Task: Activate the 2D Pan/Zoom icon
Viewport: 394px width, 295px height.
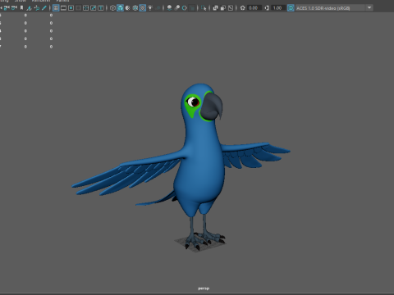Action: 36,8
